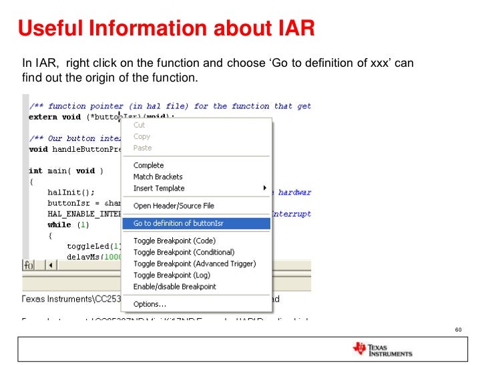Viewport: 486px width, 365px height.
Task: Select Go to definition of buttonIsr
Action: (x=196, y=223)
